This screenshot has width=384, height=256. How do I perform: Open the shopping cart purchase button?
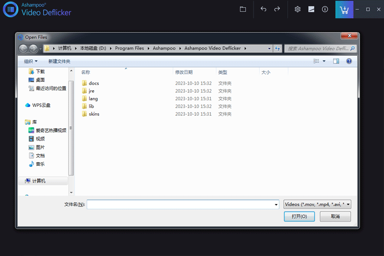[x=344, y=9]
